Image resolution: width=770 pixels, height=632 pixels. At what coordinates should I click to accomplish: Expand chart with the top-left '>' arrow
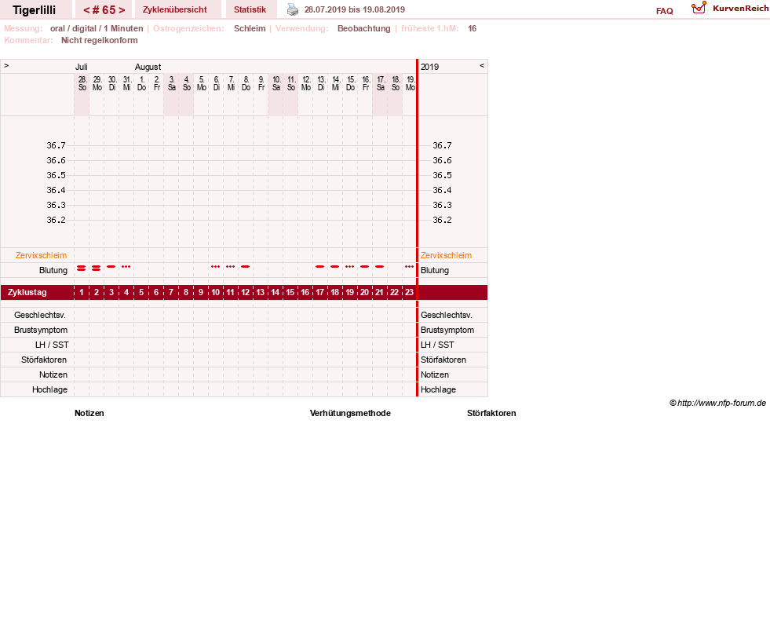tap(6, 65)
